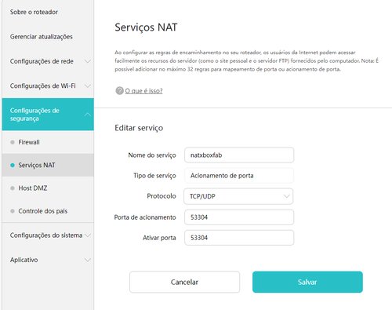
Task: Expand Aplicativo chevron
Action: click(x=88, y=260)
